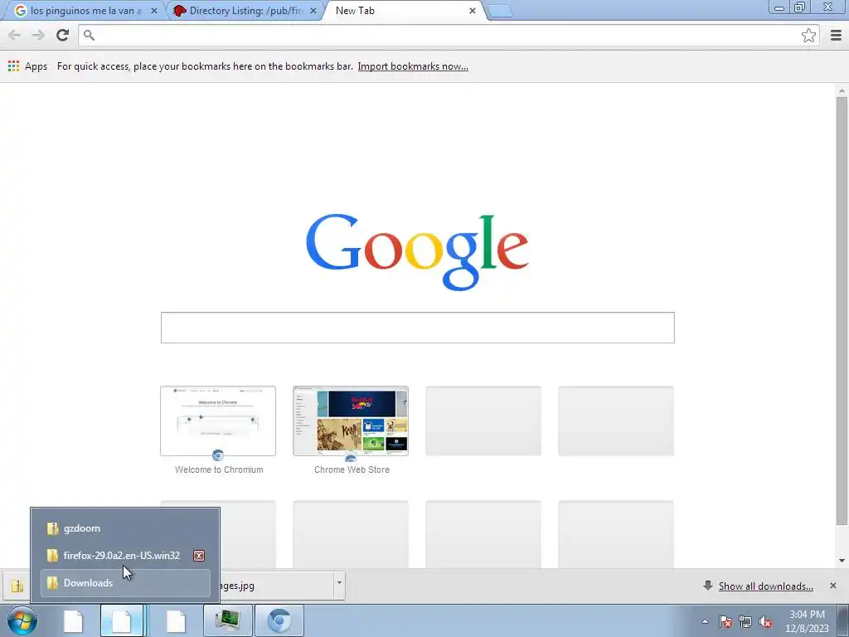This screenshot has height=637, width=849.
Task: Show hidden system tray icons
Action: coord(705,621)
